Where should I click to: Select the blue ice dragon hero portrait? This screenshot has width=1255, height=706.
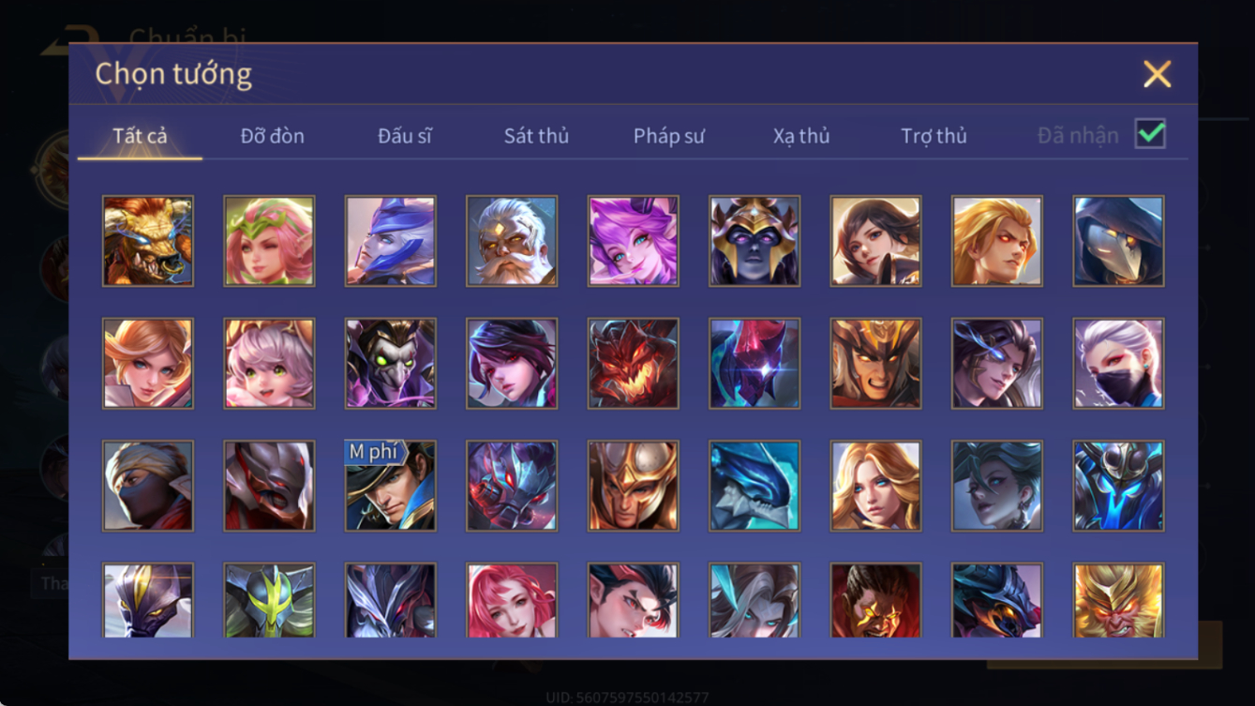pyautogui.click(x=754, y=487)
